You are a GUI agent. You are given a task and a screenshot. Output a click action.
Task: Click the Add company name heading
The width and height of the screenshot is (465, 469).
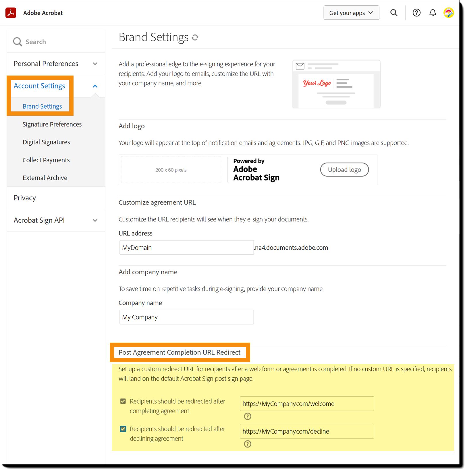coord(148,272)
